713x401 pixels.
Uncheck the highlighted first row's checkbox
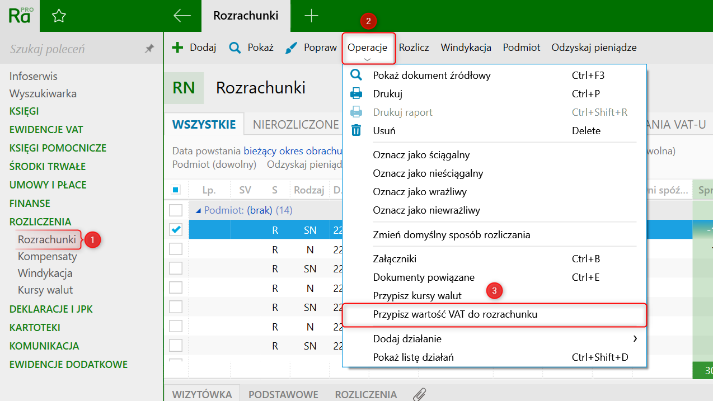click(x=176, y=229)
